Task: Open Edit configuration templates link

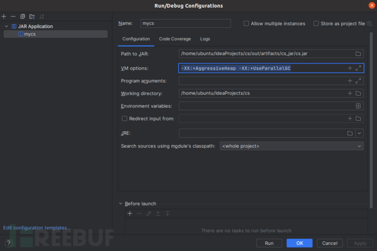Action: [x=37, y=227]
